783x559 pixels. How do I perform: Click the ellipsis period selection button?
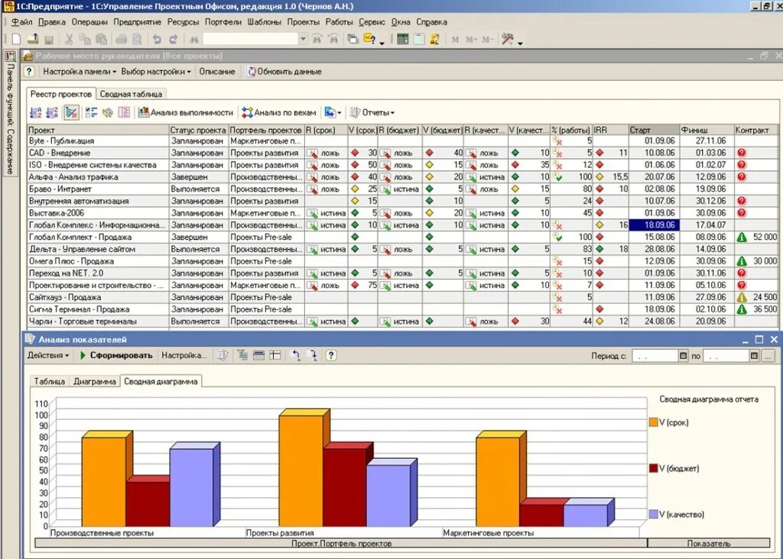768,356
